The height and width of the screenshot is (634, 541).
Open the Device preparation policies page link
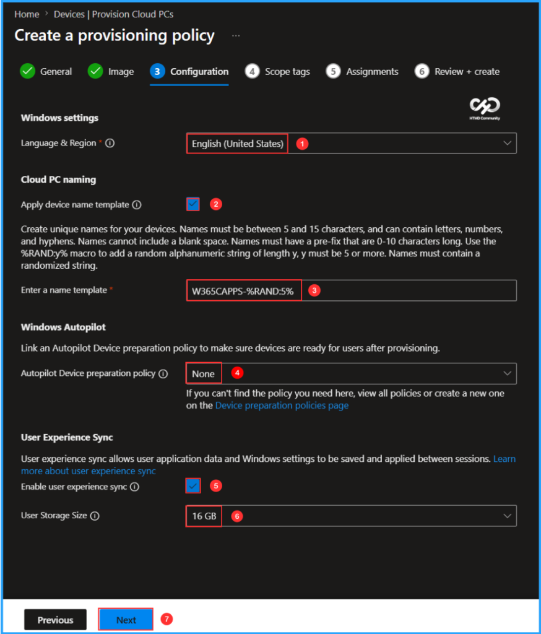[282, 406]
